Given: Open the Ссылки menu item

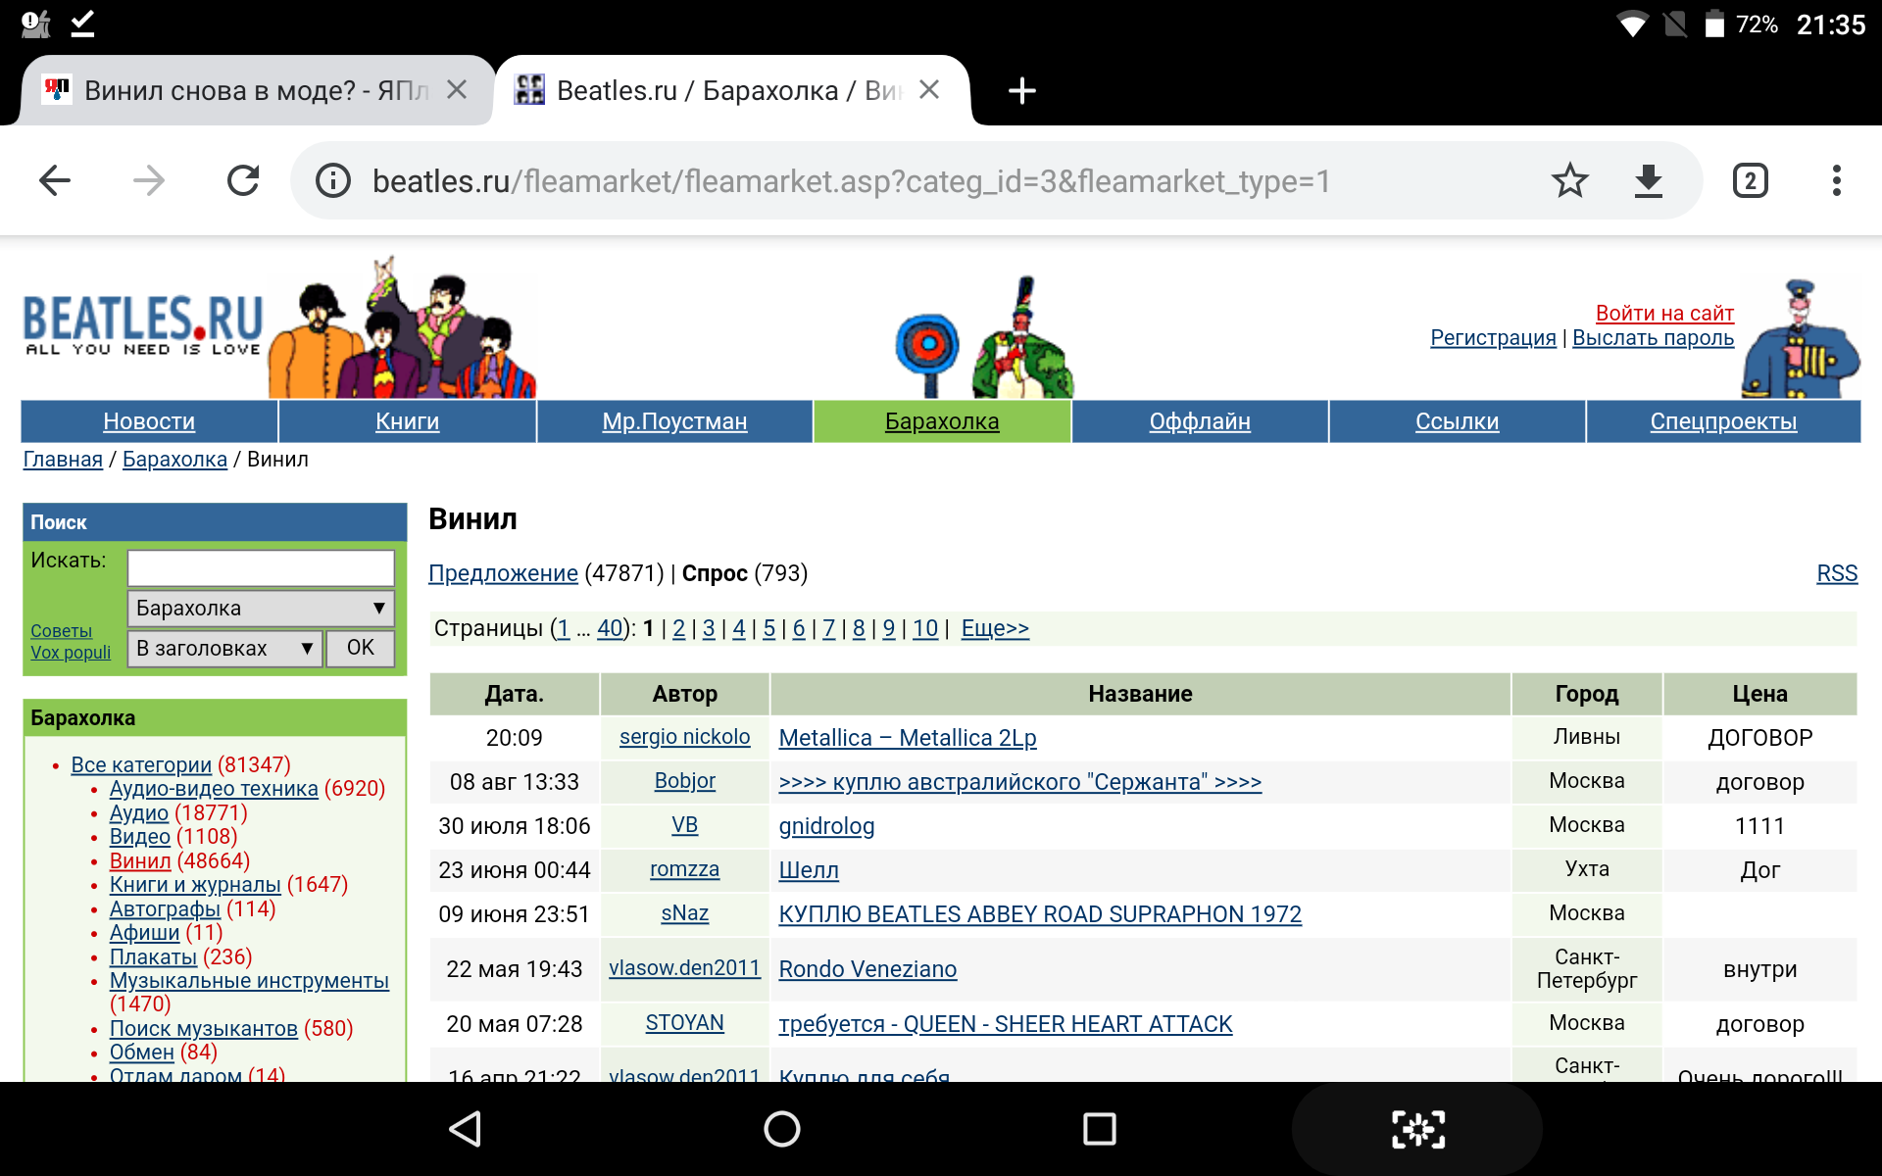Looking at the screenshot, I should (x=1457, y=421).
